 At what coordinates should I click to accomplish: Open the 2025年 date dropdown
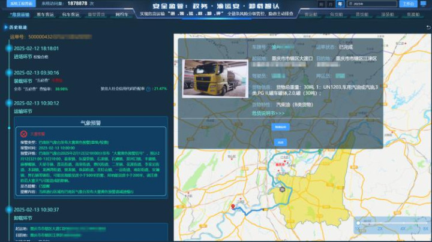tap(369, 4)
